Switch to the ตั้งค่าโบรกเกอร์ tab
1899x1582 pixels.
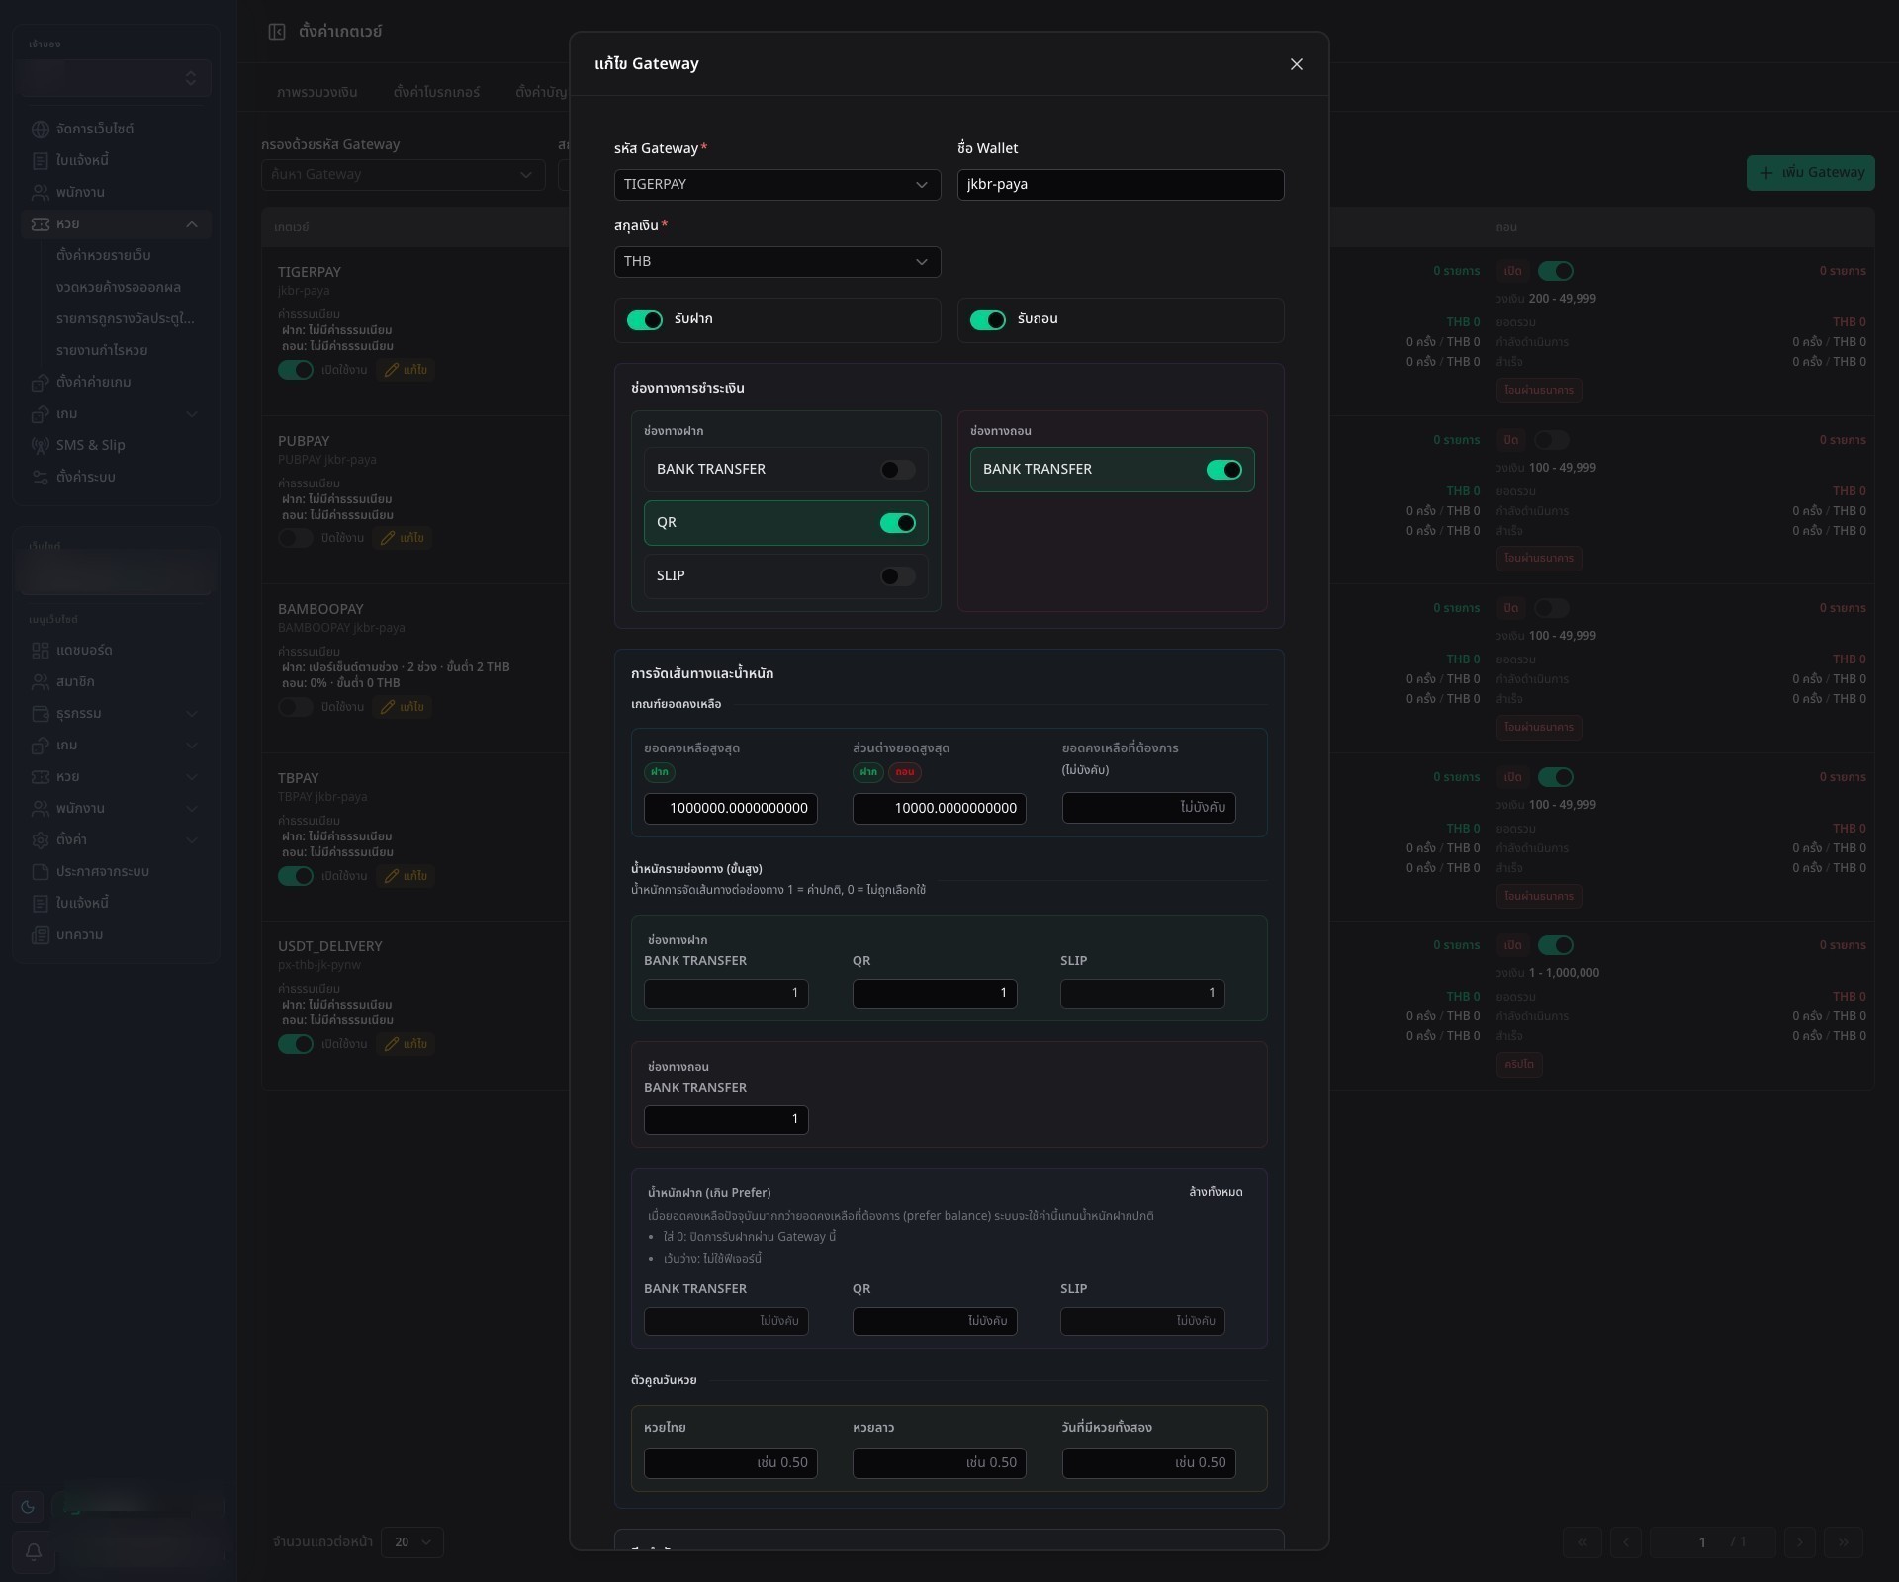tap(436, 92)
